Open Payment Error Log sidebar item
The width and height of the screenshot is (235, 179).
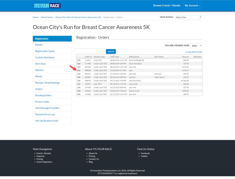coord(45,114)
